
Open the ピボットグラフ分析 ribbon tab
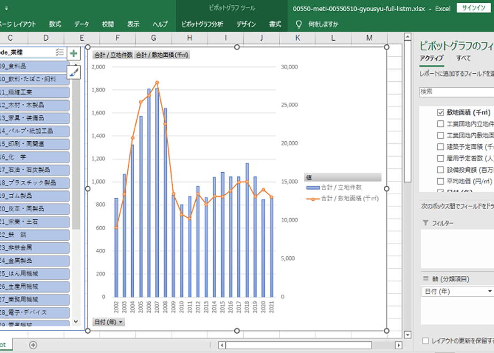202,24
